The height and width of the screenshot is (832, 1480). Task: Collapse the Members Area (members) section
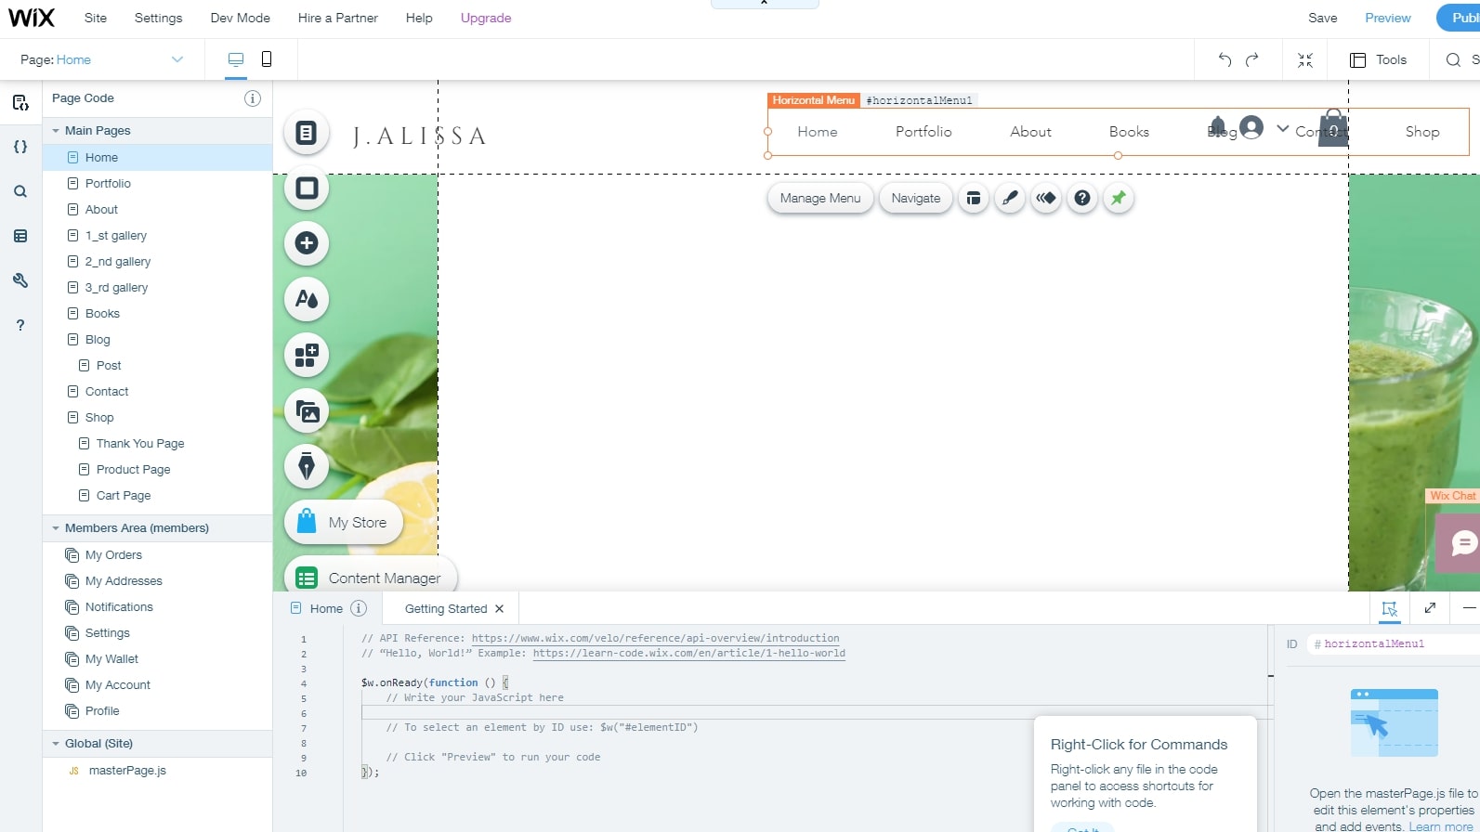[x=56, y=528]
